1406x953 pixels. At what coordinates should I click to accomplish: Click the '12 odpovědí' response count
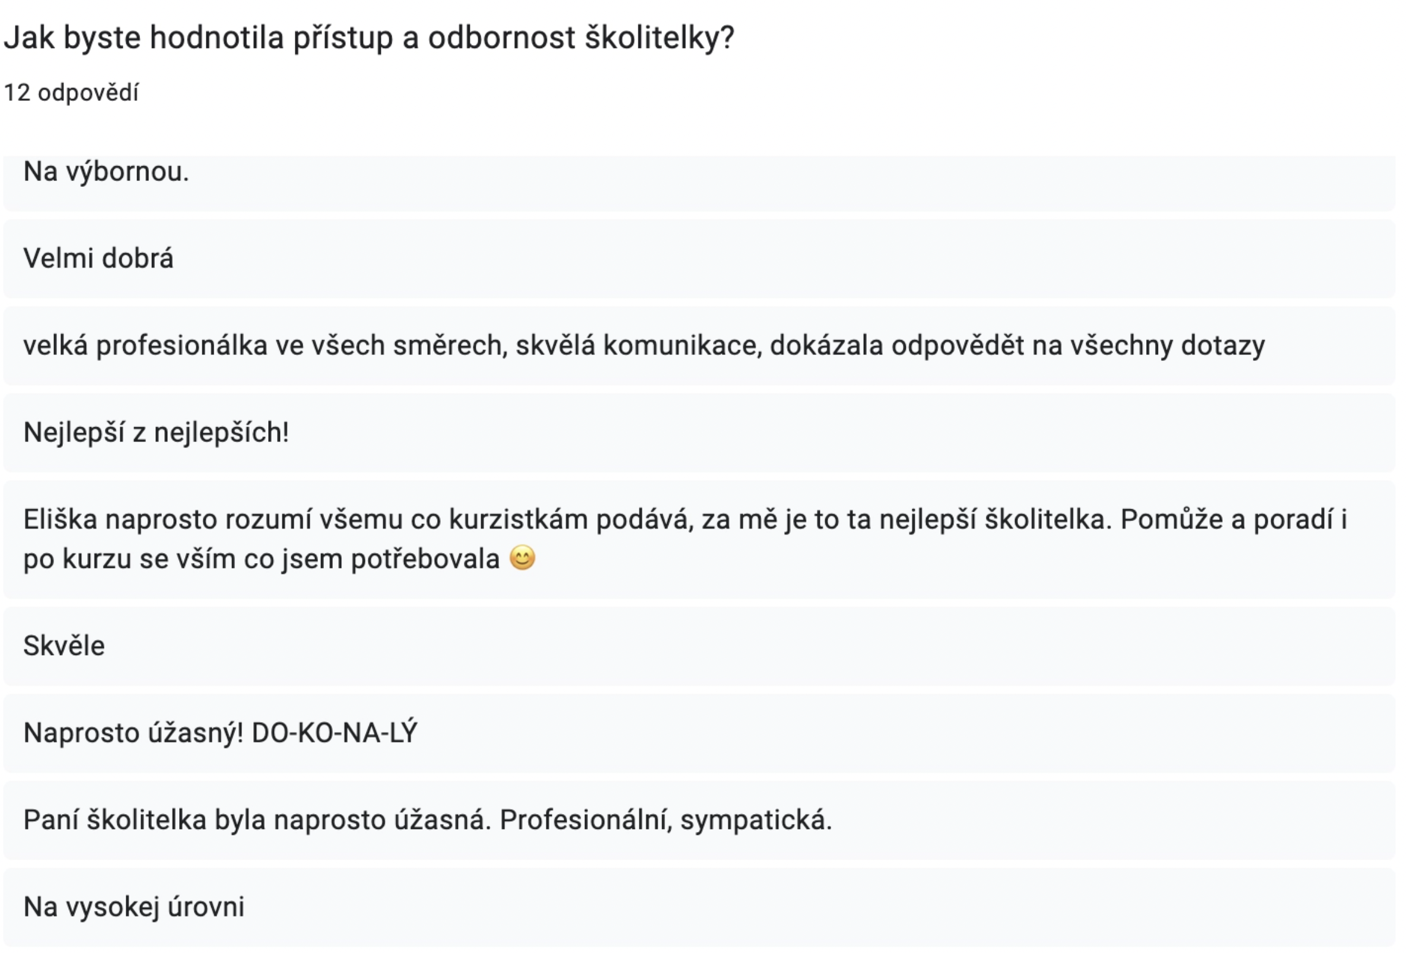tap(71, 93)
